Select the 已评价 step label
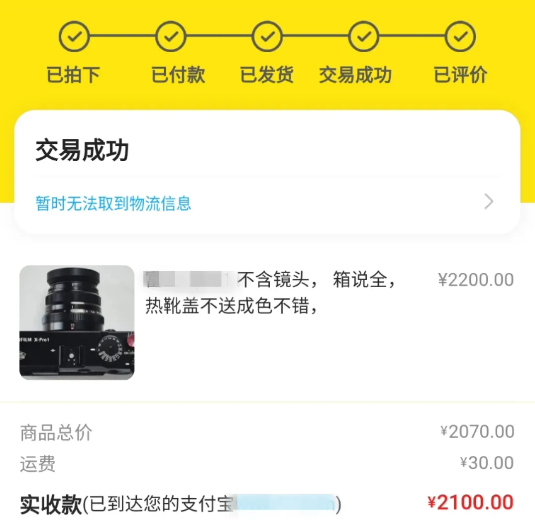The height and width of the screenshot is (532, 535). click(459, 75)
